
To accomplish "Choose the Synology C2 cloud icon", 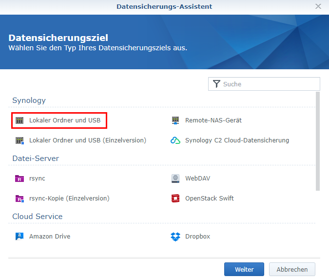I will click(175, 140).
